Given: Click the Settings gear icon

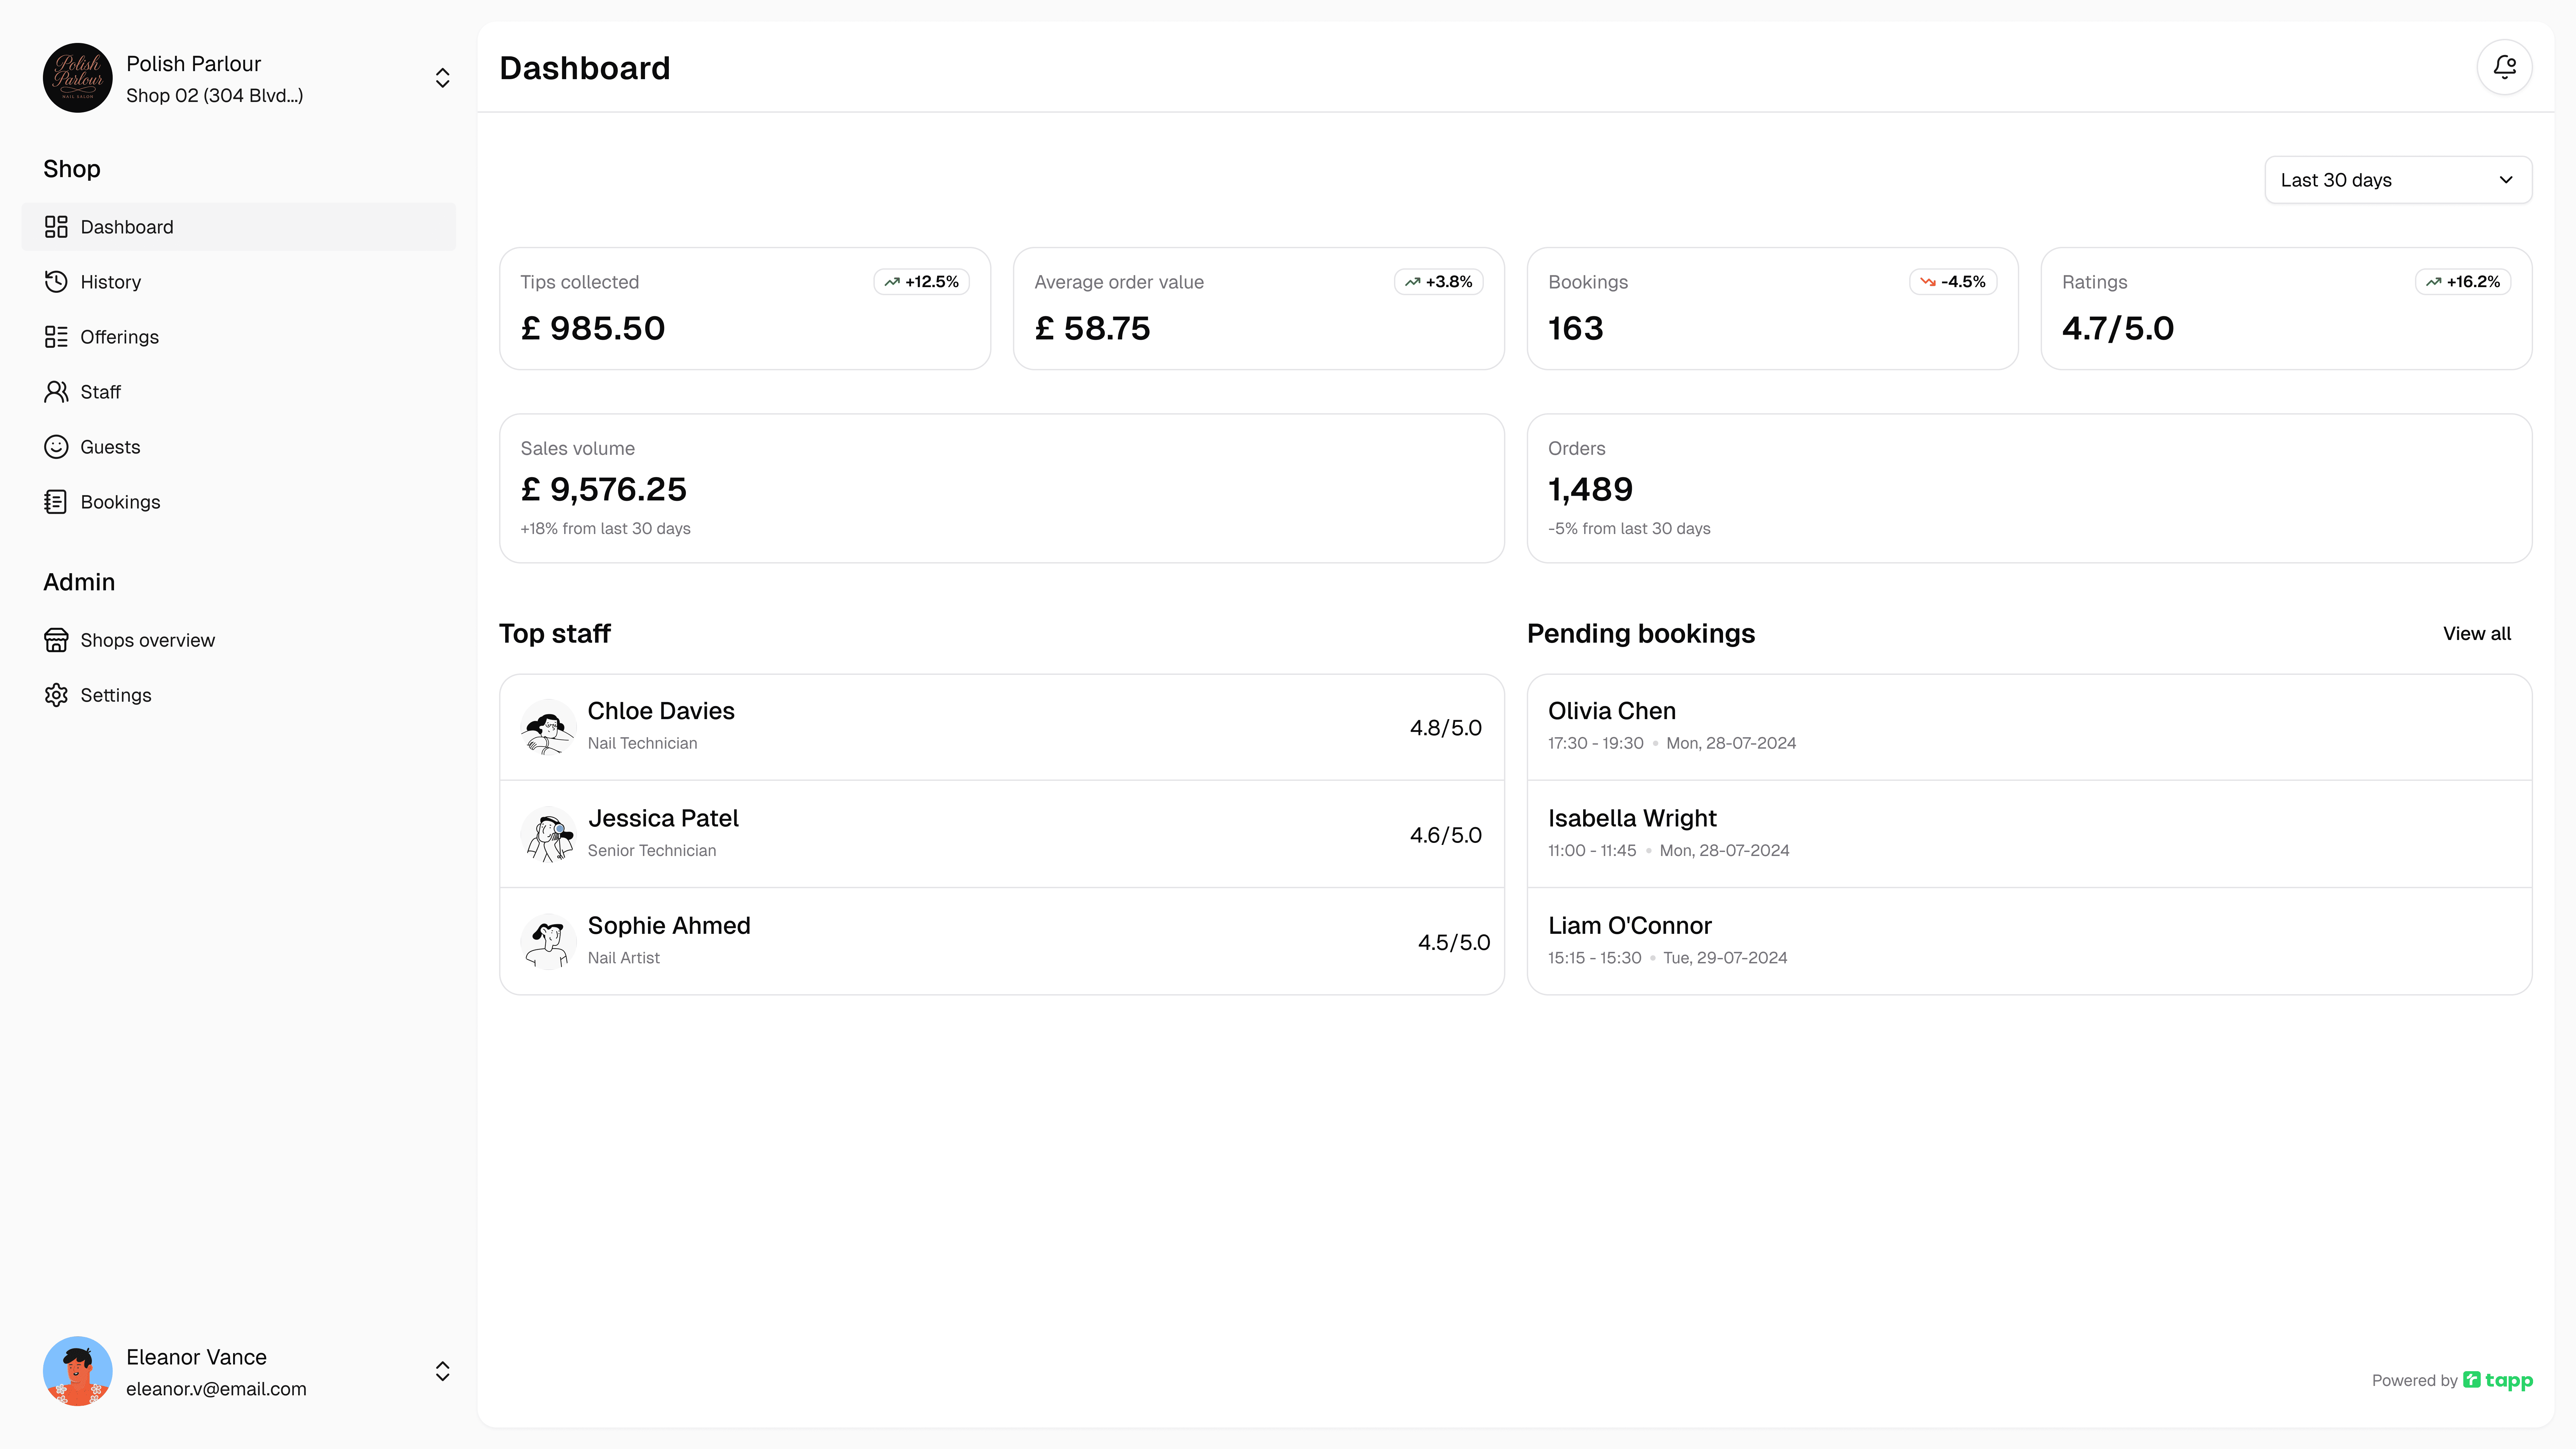Looking at the screenshot, I should click(x=56, y=695).
